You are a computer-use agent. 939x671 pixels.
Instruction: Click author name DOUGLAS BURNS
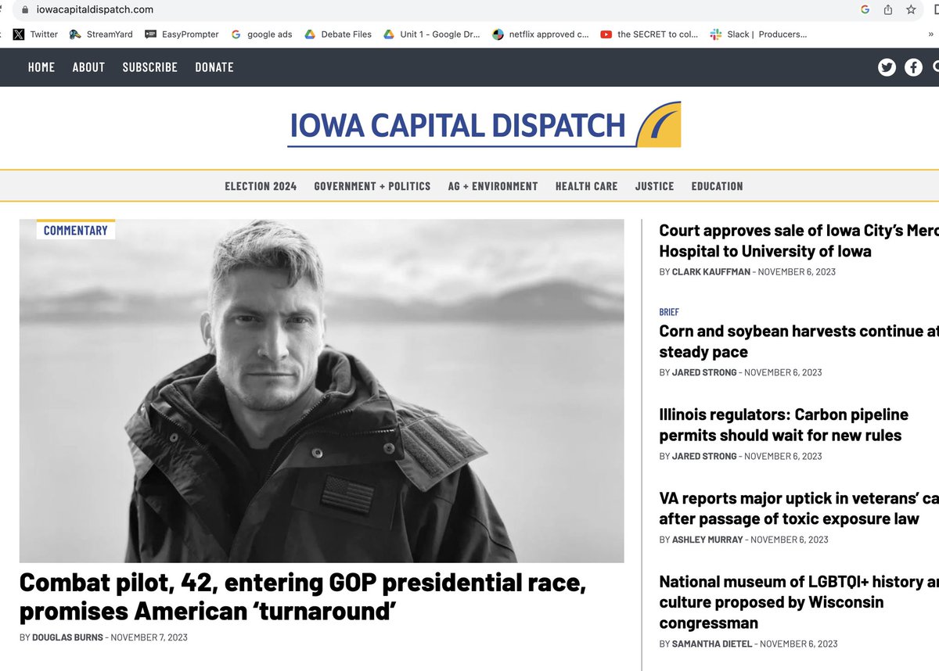click(x=67, y=637)
